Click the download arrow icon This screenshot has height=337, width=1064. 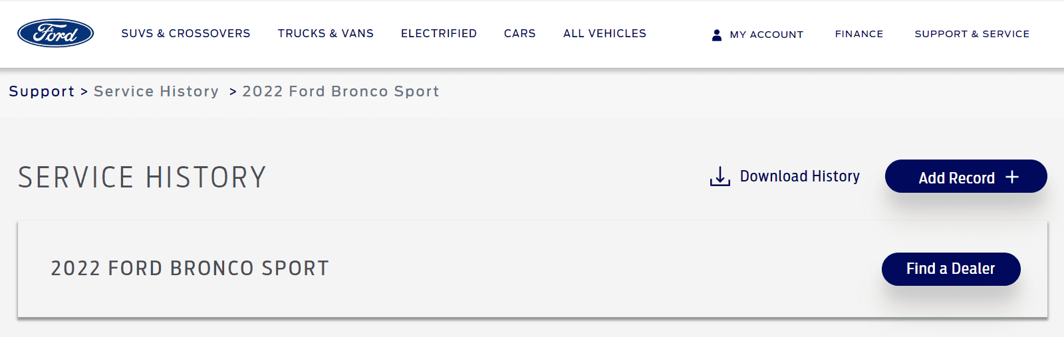click(x=720, y=176)
